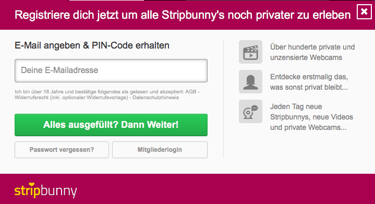Click the webcam chat bubble icon

(x=250, y=112)
